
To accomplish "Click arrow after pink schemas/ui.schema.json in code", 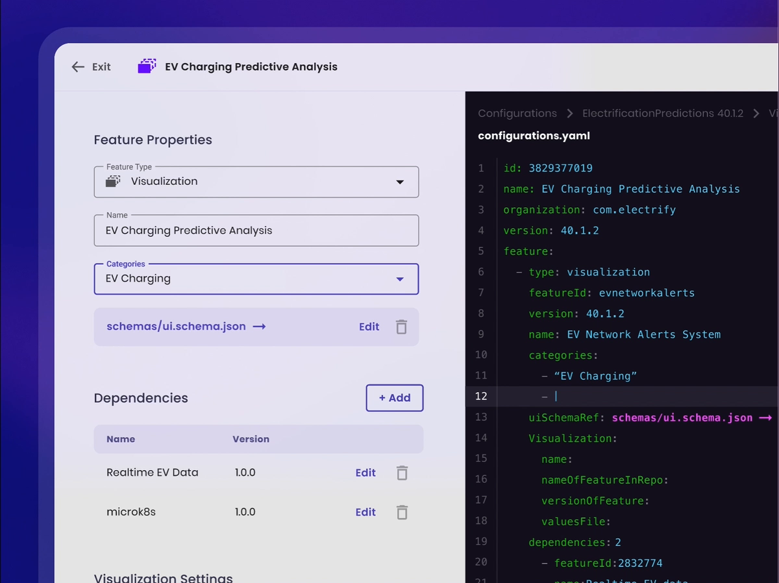I will tap(765, 417).
